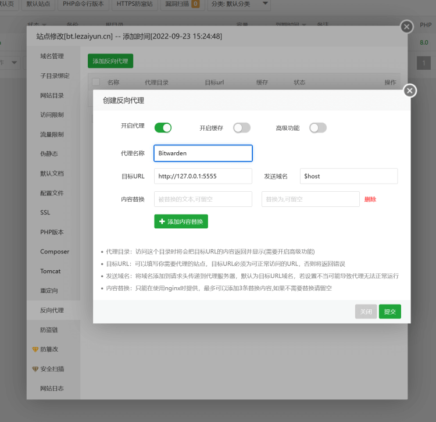Disable the 开启代理 switch
The image size is (436, 422).
[163, 128]
